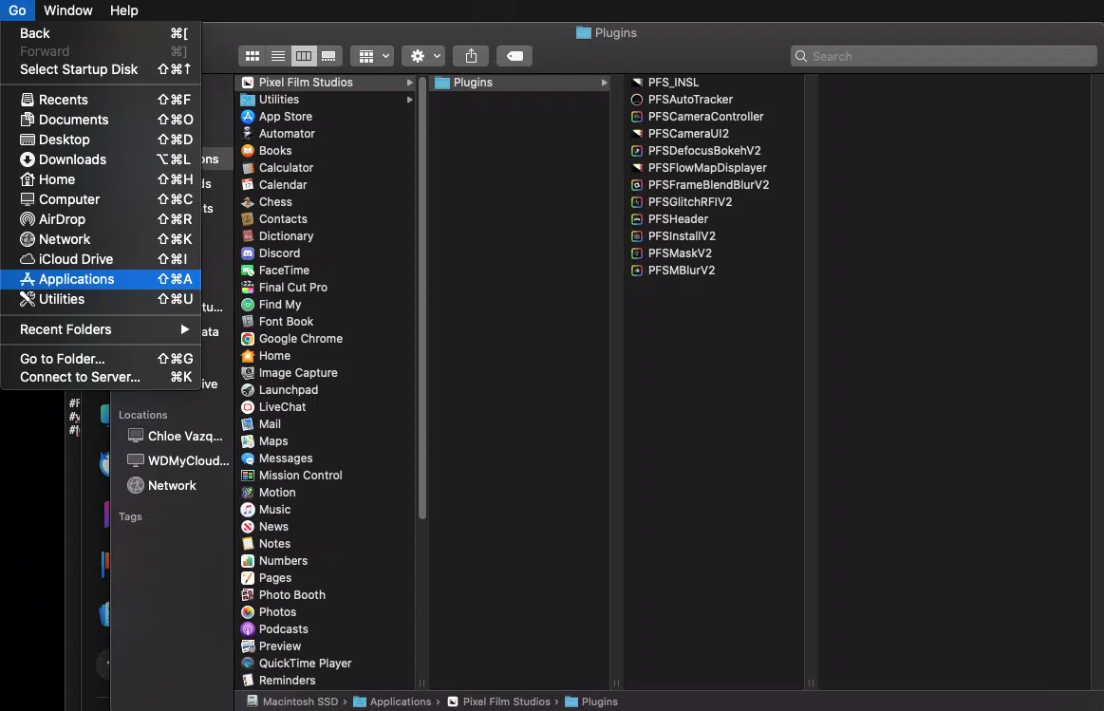1104x711 pixels.
Task: Switch Finder to column view
Action: click(x=304, y=56)
